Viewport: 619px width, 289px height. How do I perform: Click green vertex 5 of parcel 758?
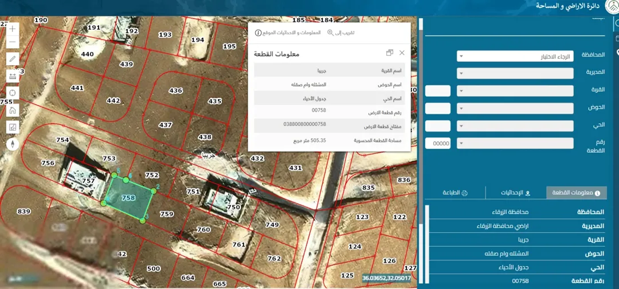[x=114, y=175]
